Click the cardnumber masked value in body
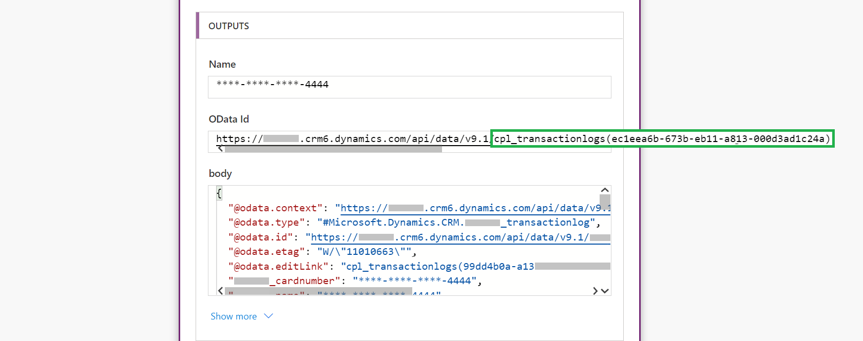This screenshot has width=863, height=341. point(414,281)
